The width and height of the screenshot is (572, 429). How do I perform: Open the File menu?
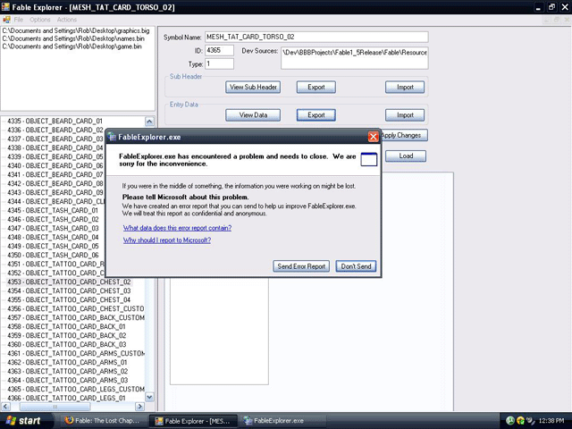[x=19, y=20]
